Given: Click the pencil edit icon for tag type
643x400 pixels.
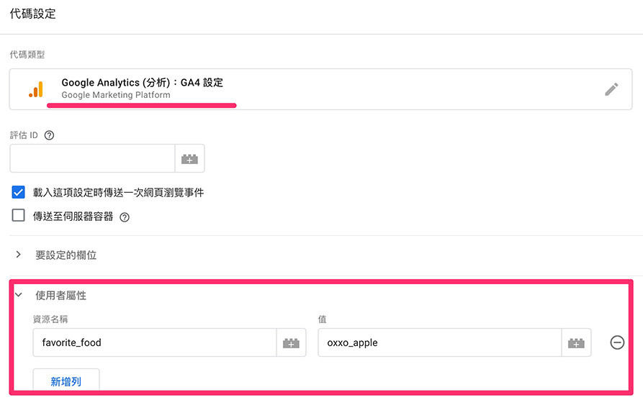Looking at the screenshot, I should (611, 89).
